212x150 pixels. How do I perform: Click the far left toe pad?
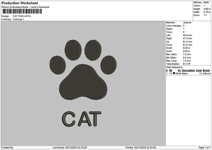[58, 65]
